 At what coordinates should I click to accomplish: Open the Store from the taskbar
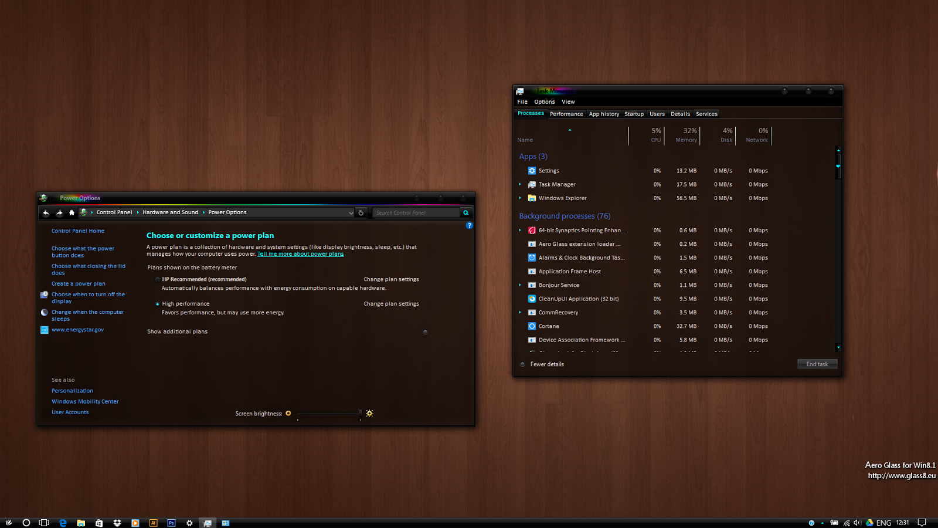(x=99, y=523)
